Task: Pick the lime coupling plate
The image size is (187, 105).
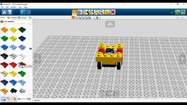Action: (x=13, y=38)
